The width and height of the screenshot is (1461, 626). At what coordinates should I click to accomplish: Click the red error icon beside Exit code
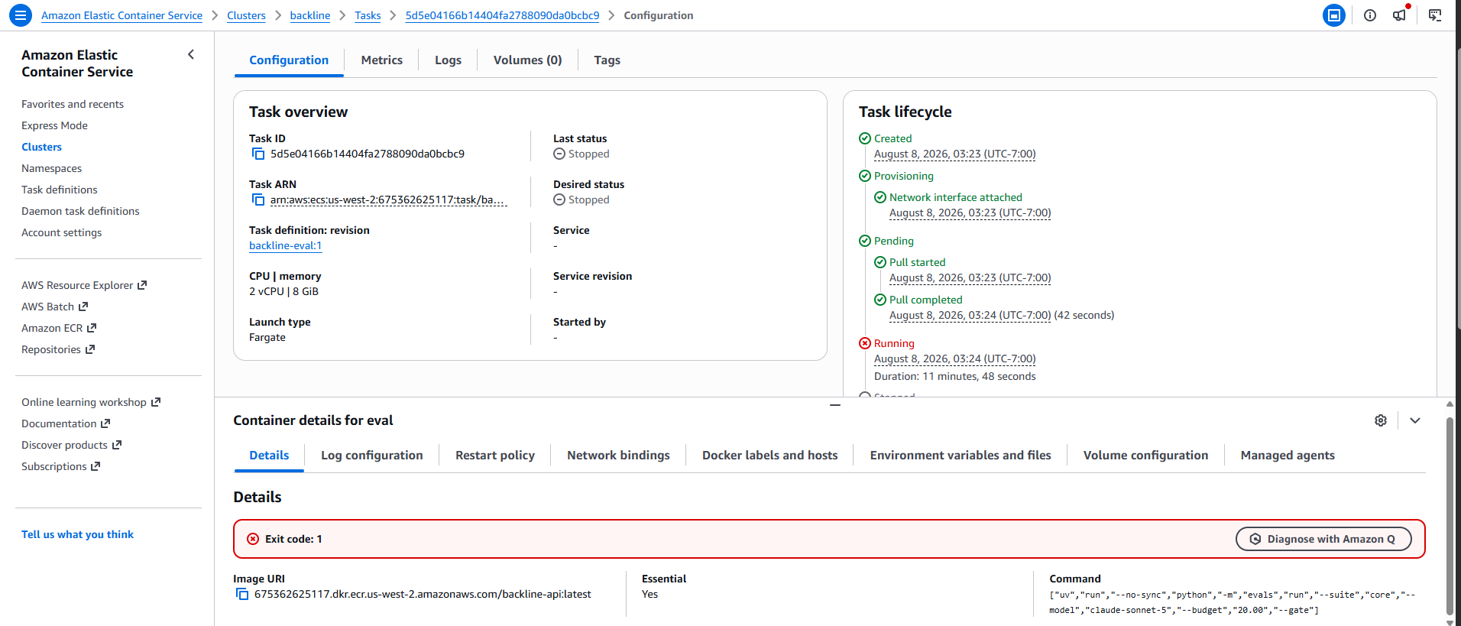[253, 539]
